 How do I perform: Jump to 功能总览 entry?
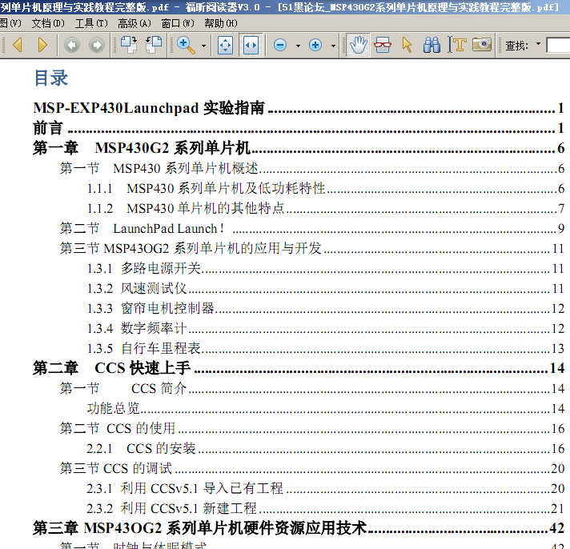326,408
